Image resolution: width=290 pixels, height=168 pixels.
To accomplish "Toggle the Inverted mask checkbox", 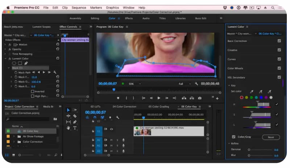I will [x=33, y=92].
